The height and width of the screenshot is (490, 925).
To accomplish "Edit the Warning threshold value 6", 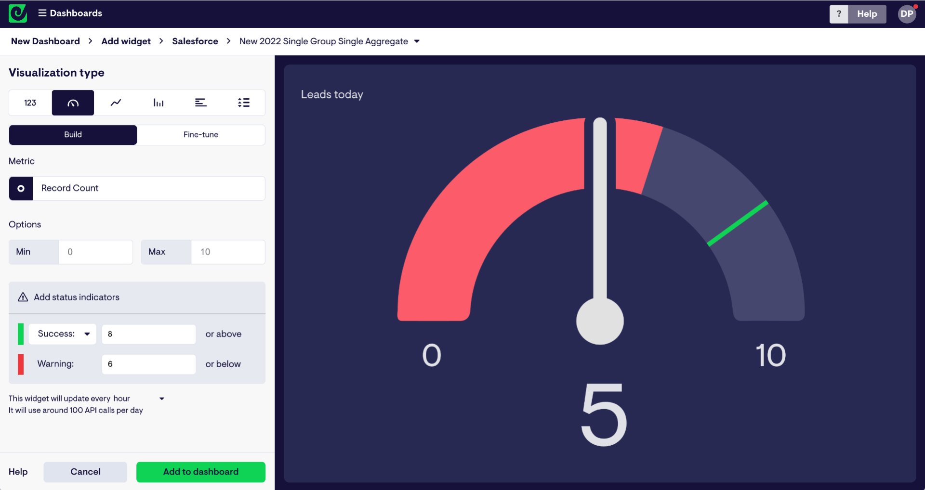I will [x=149, y=364].
